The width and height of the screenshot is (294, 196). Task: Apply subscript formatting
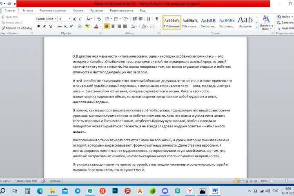coord(65,26)
